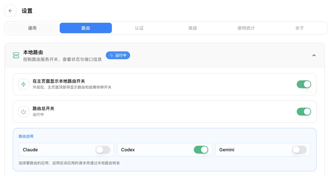
Task: Click the 运行中 status badge
Action: click(x=118, y=55)
